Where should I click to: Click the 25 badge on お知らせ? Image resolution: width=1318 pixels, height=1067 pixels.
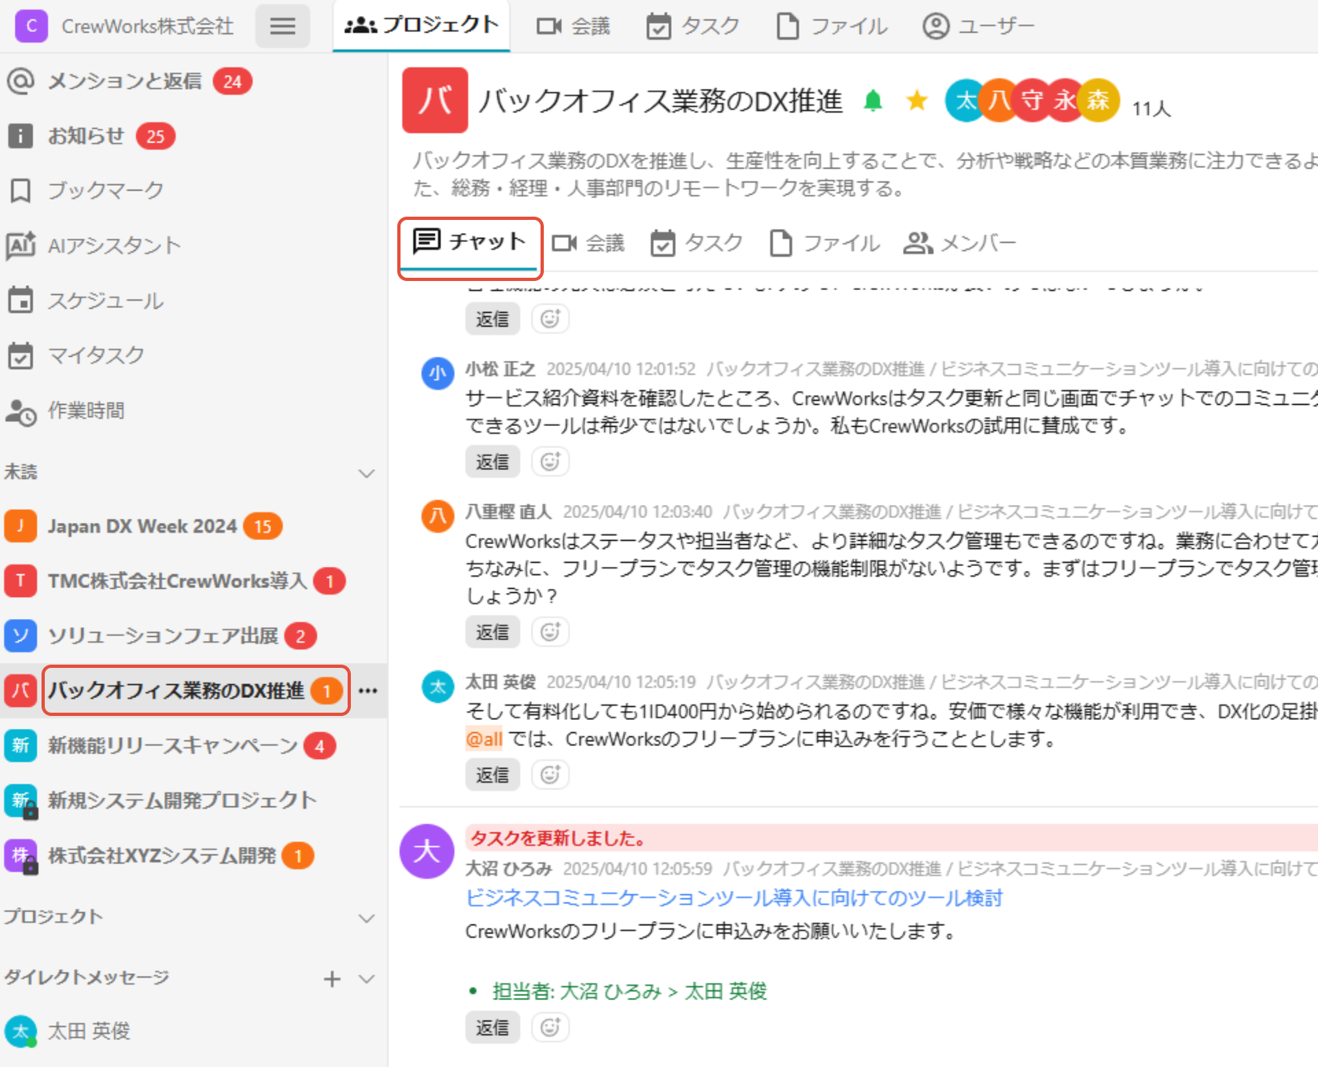pos(155,136)
